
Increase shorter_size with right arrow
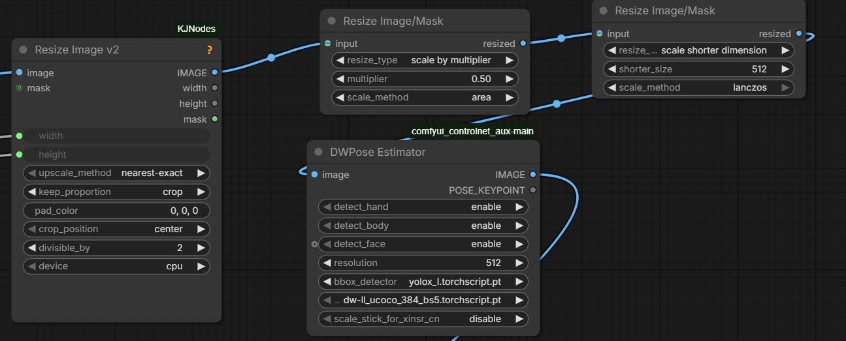point(785,69)
